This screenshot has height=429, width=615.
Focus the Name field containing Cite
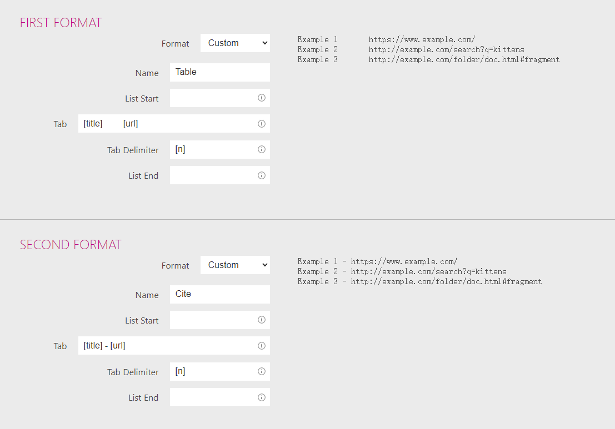point(219,294)
